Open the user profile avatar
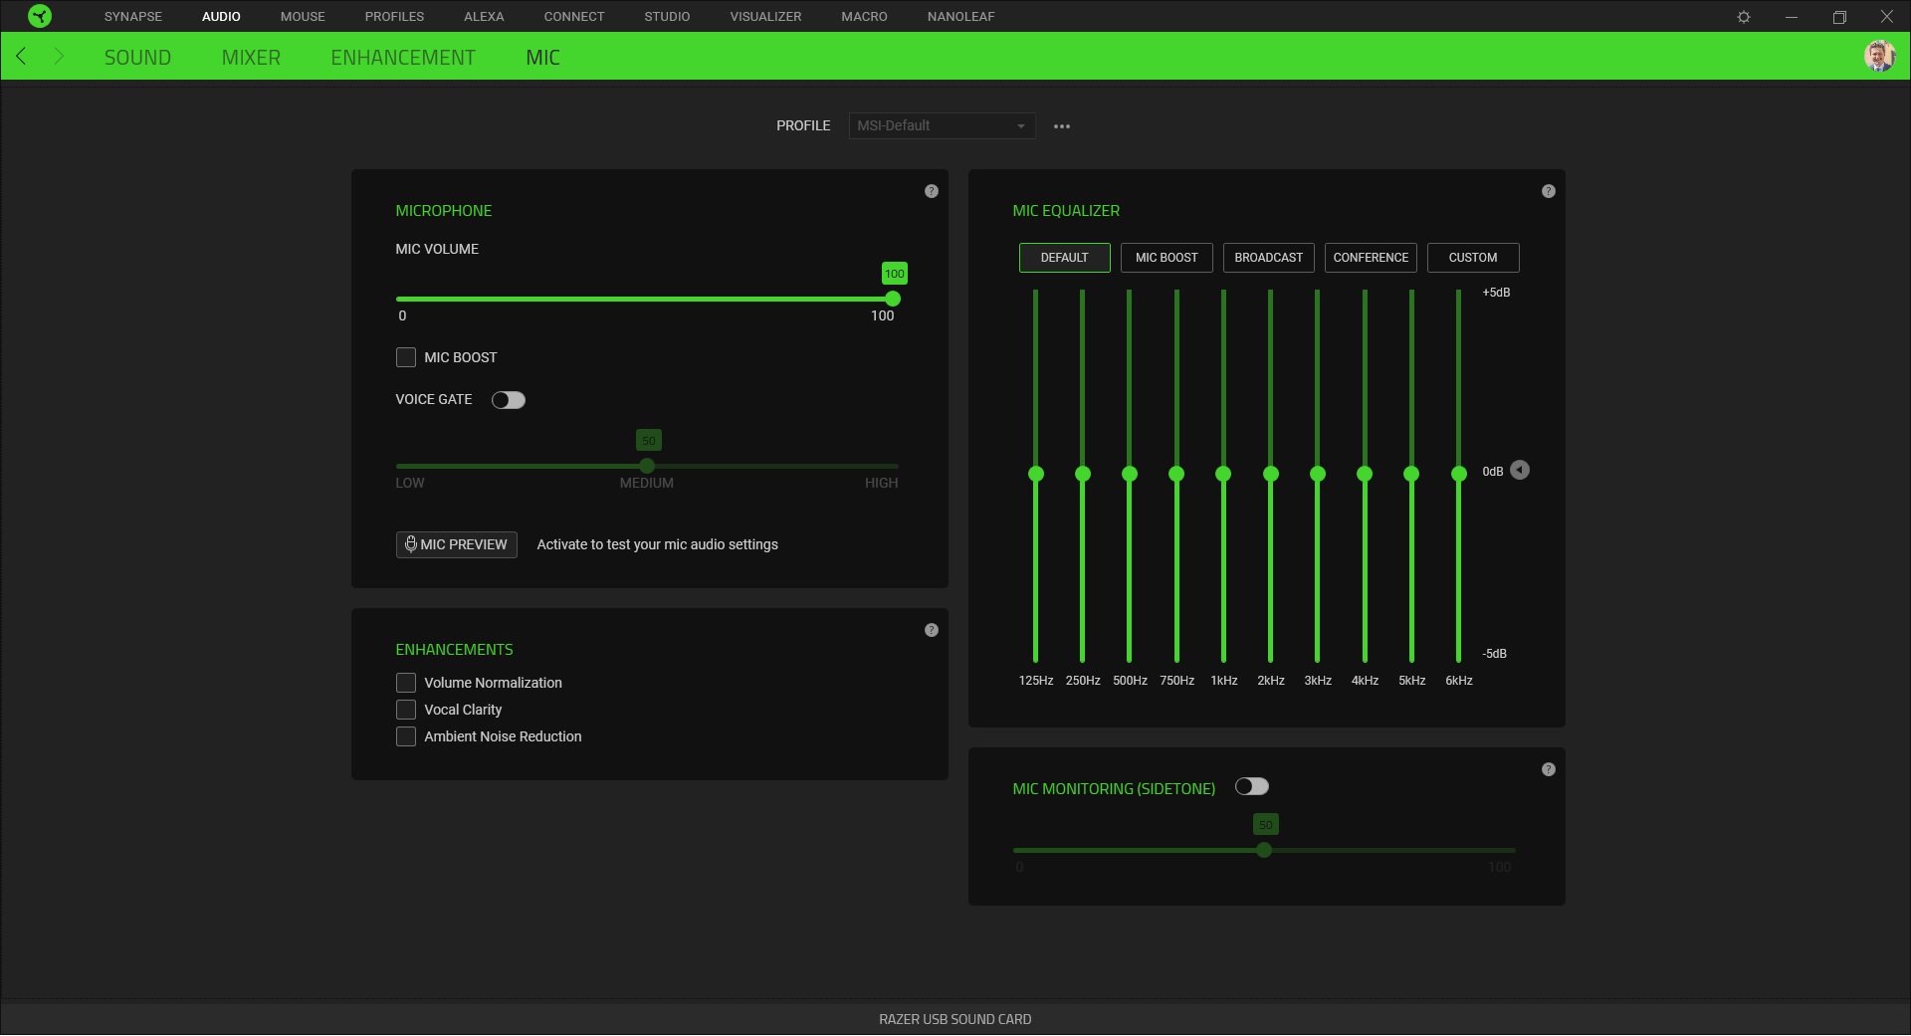The height and width of the screenshot is (1036, 1911). (1879, 56)
